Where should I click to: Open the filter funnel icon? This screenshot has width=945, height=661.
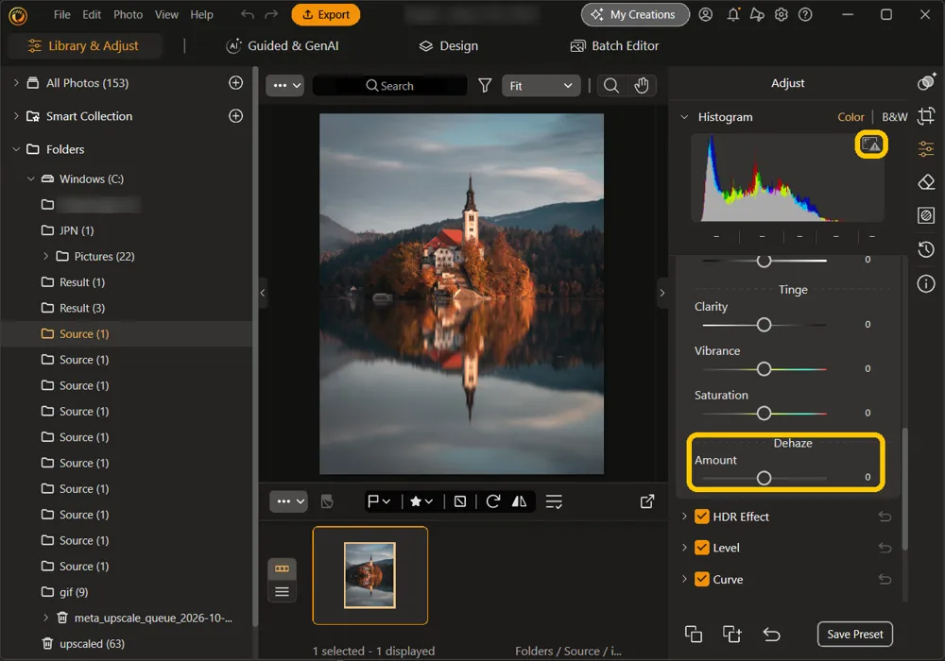coord(485,86)
